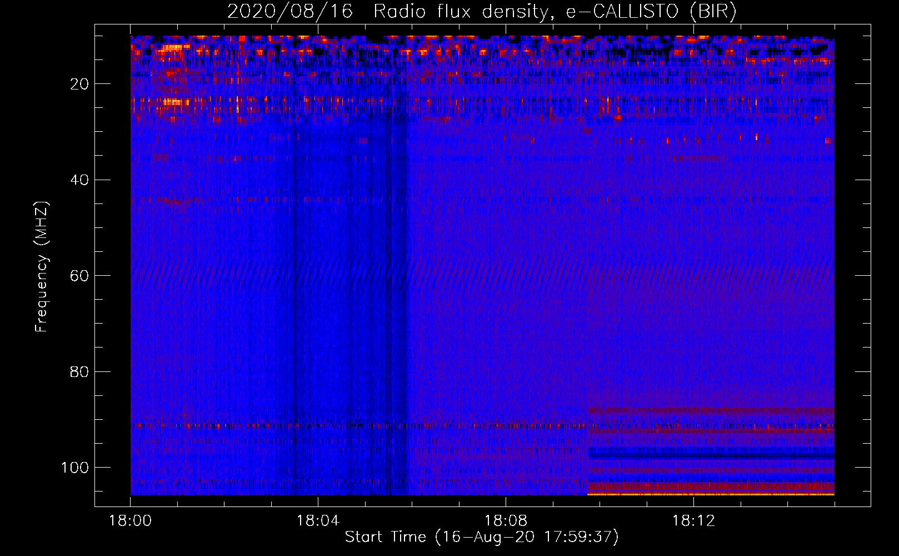Viewport: 899px width, 556px height.
Task: Click the "Start Time (16-Aug-20 17:59:37)" label
Action: click(x=482, y=537)
